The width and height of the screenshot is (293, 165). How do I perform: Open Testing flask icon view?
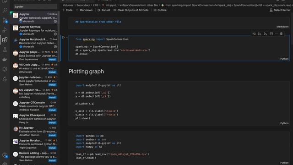point(5,49)
